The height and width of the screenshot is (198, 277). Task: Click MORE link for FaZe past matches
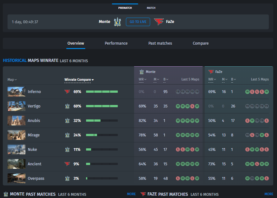[269, 194]
